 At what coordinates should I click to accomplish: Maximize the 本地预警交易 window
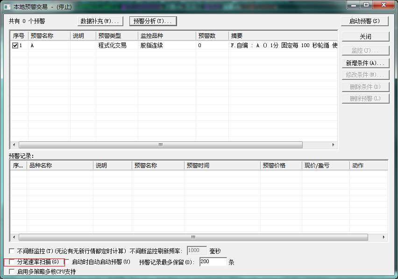366,5
